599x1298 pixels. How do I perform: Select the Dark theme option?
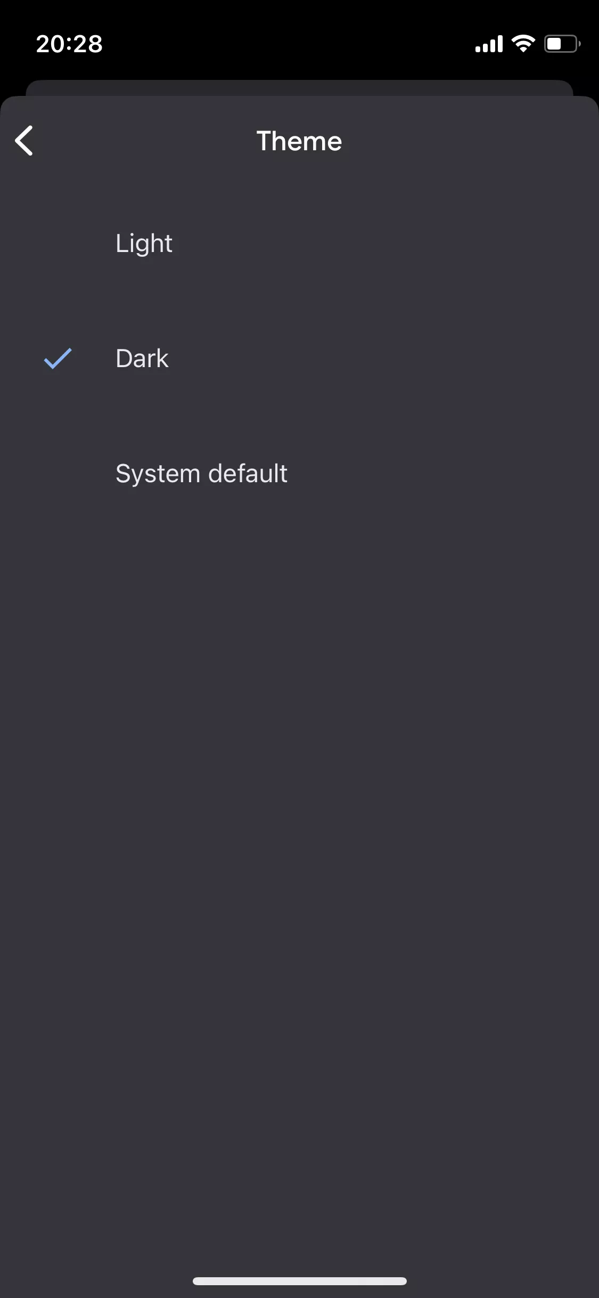(299, 359)
